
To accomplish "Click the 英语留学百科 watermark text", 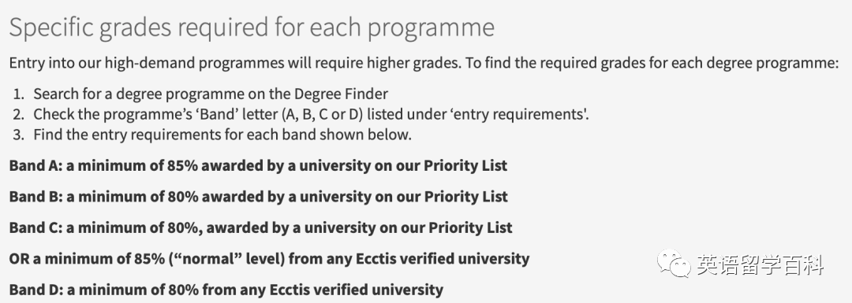I will (x=760, y=265).
